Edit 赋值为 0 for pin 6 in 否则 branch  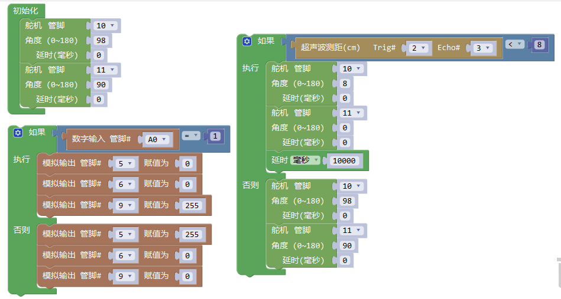(187, 255)
